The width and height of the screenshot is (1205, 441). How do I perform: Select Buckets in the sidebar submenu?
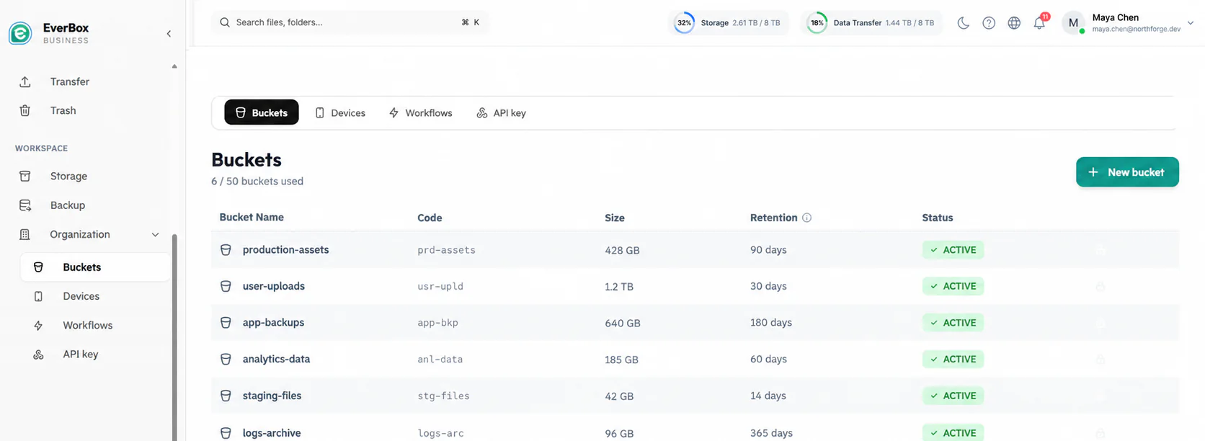(95, 267)
